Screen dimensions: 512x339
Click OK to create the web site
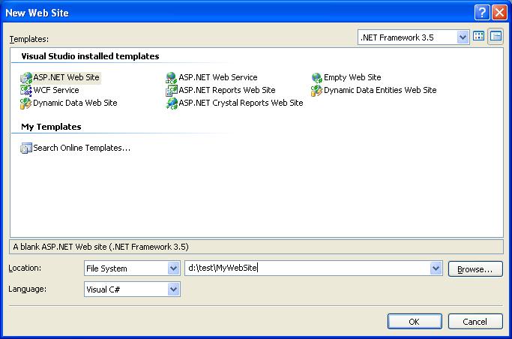coord(415,322)
